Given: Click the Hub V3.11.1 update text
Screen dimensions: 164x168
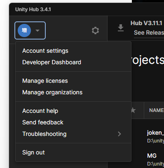Looking at the screenshot, I should [x=146, y=23].
